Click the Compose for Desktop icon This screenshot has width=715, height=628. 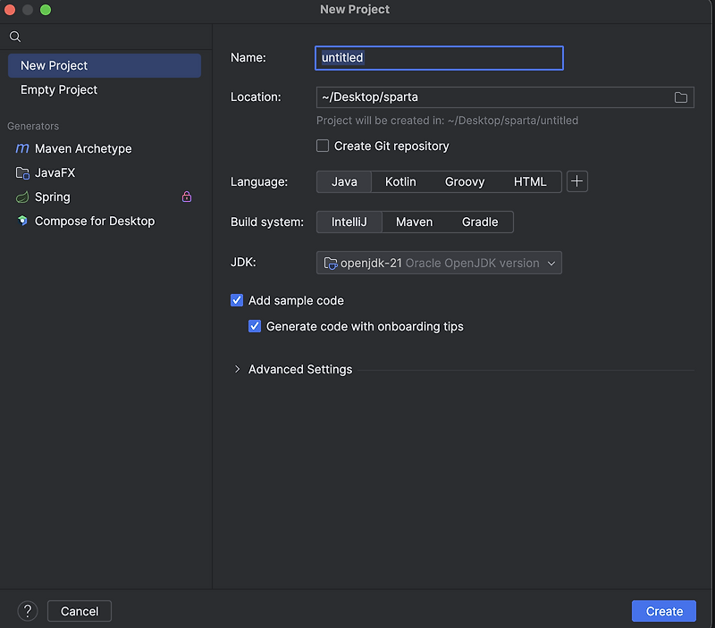click(22, 222)
